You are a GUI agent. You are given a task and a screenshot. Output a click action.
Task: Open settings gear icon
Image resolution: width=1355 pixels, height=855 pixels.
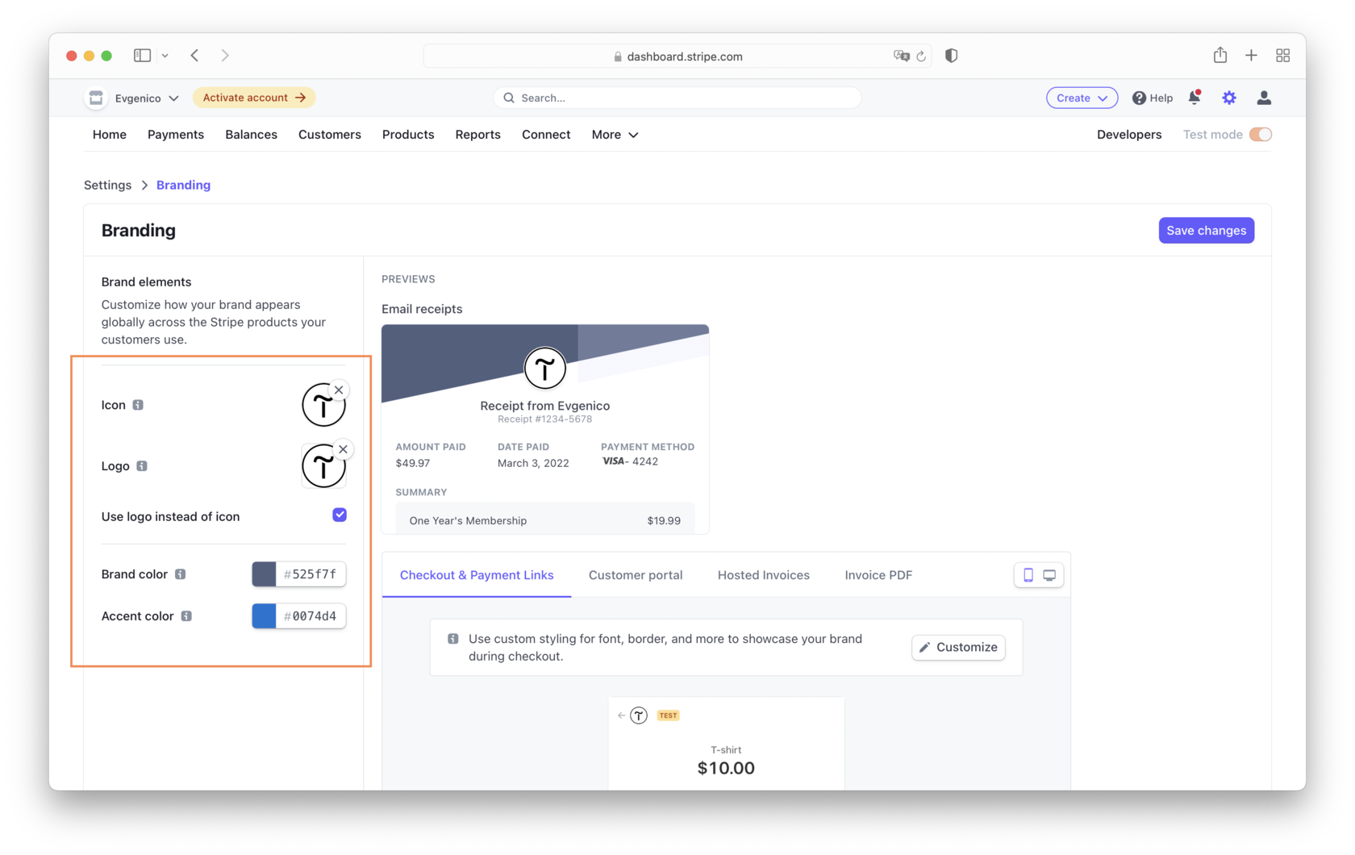pyautogui.click(x=1228, y=98)
